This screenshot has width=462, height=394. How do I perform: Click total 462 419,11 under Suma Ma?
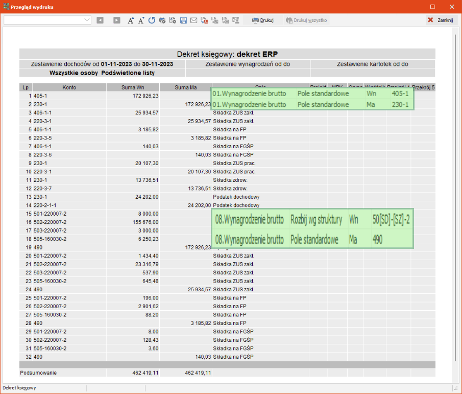(198, 373)
